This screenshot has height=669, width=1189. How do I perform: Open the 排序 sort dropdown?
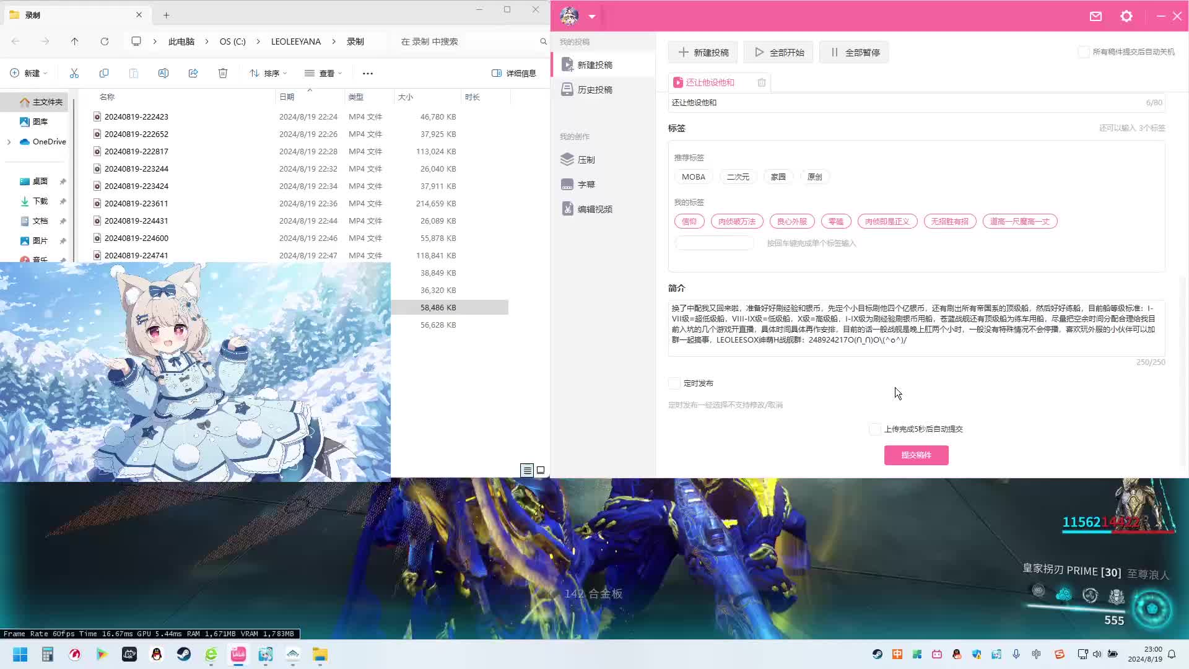coord(268,73)
